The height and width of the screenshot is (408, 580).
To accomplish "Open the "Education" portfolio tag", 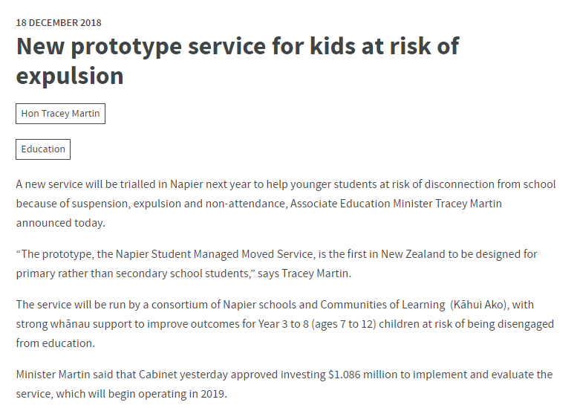I will point(43,149).
